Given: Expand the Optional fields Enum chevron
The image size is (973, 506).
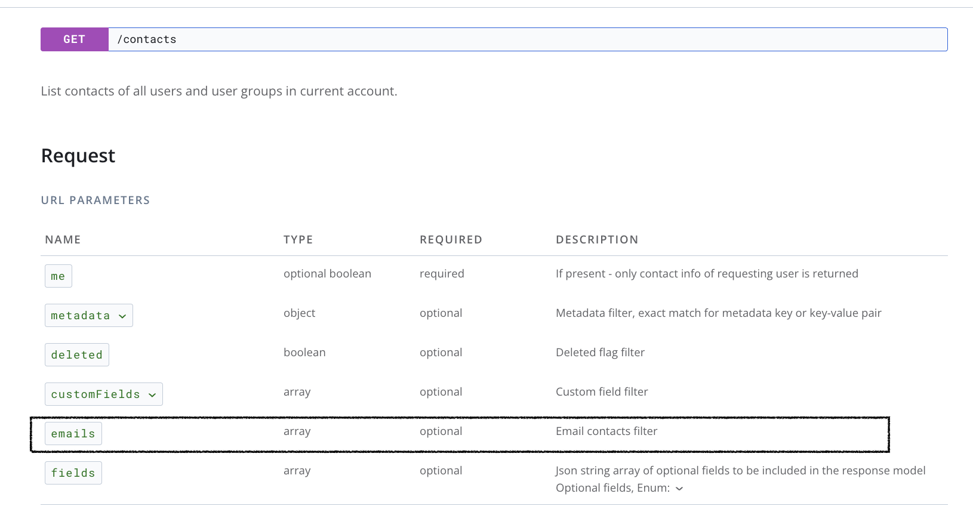Looking at the screenshot, I should coord(679,489).
